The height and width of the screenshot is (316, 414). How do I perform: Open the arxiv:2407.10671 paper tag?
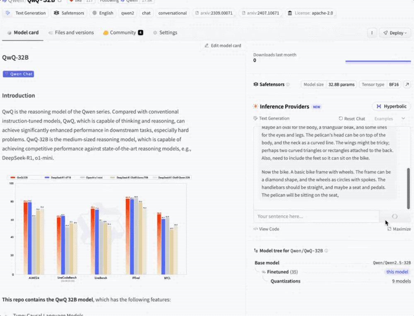(260, 13)
